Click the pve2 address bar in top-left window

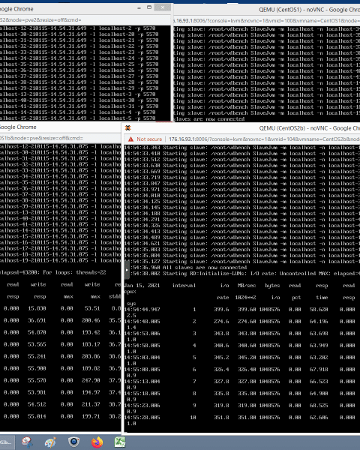40,20
